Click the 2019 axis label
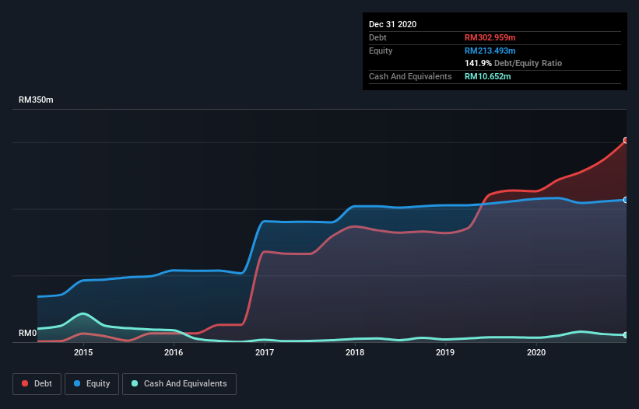 [x=445, y=352]
